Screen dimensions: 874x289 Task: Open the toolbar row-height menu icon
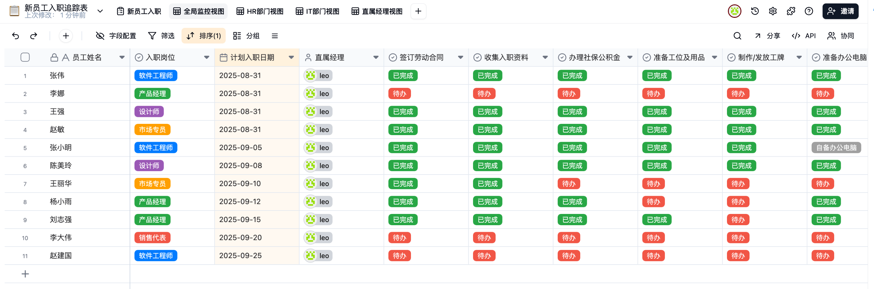coord(275,36)
